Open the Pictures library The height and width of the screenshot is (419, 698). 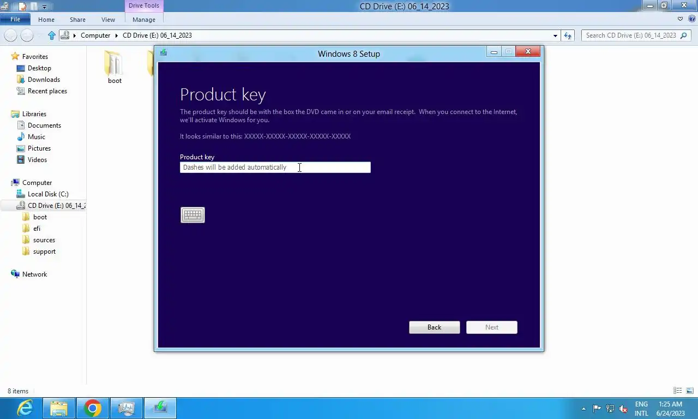[x=39, y=148]
